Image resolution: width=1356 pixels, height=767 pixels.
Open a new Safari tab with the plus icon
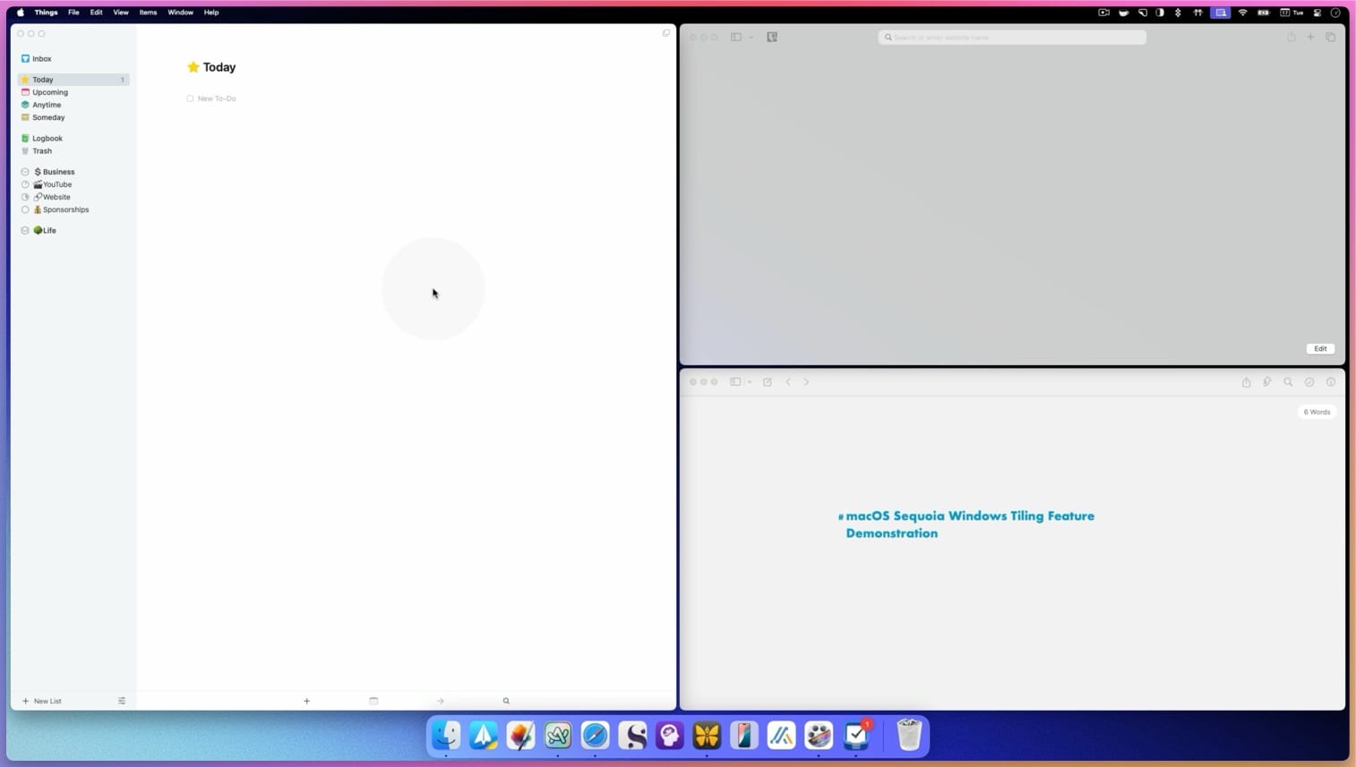pyautogui.click(x=1310, y=37)
